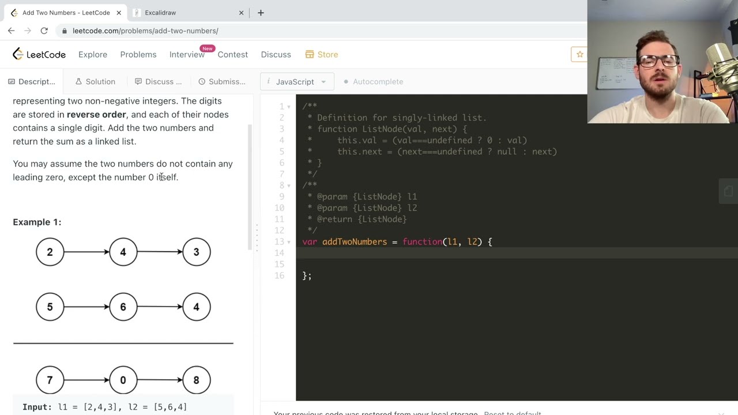Viewport: 738px width, 415px height.
Task: Click the info icon beside JavaScript
Action: click(269, 81)
